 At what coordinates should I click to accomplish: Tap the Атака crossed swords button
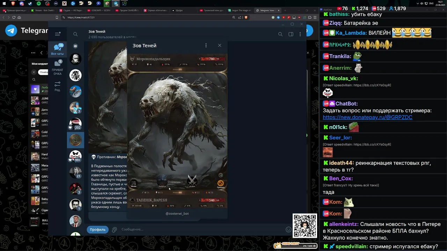click(192, 181)
